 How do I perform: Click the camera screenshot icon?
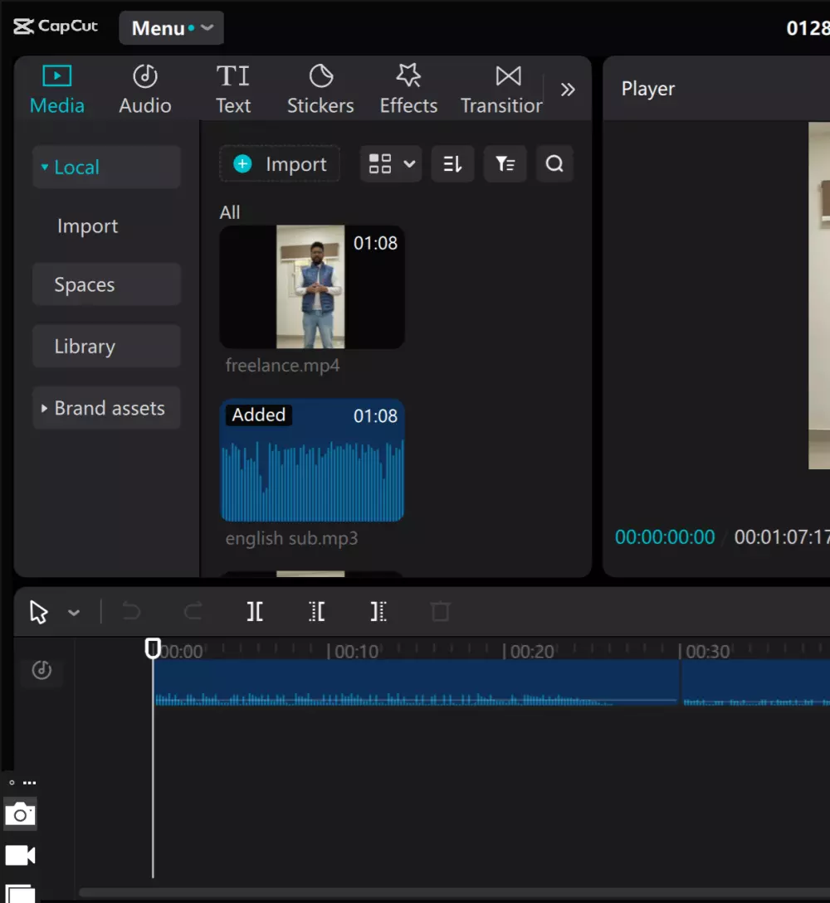20,815
